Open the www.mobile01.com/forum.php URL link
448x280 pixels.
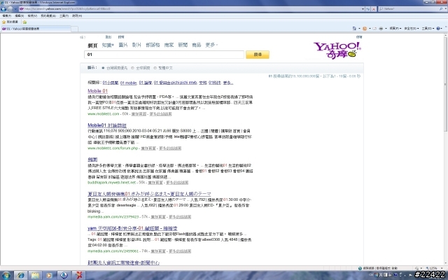pos(113,148)
